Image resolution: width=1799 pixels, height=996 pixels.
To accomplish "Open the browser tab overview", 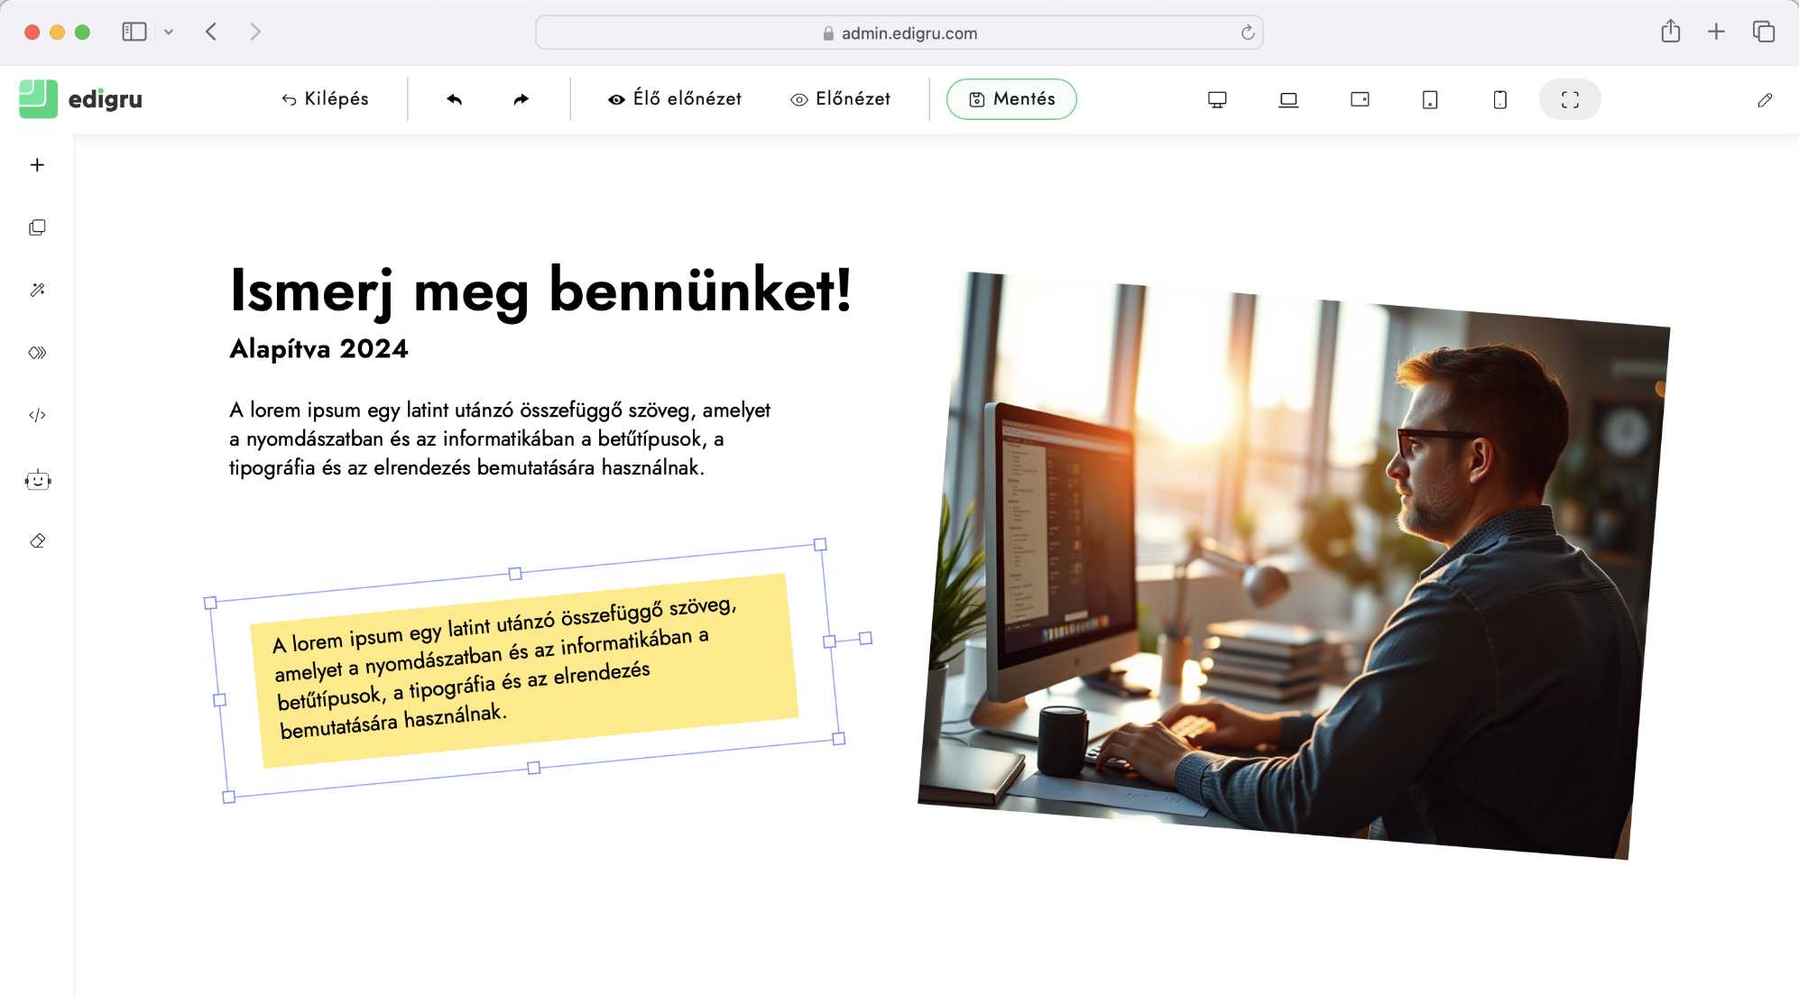I will [1760, 31].
